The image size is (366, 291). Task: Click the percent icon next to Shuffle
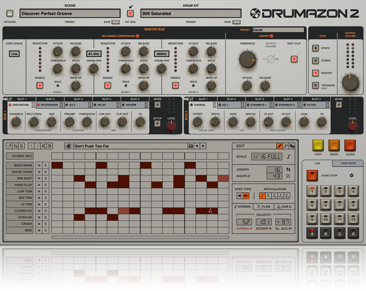click(x=288, y=176)
